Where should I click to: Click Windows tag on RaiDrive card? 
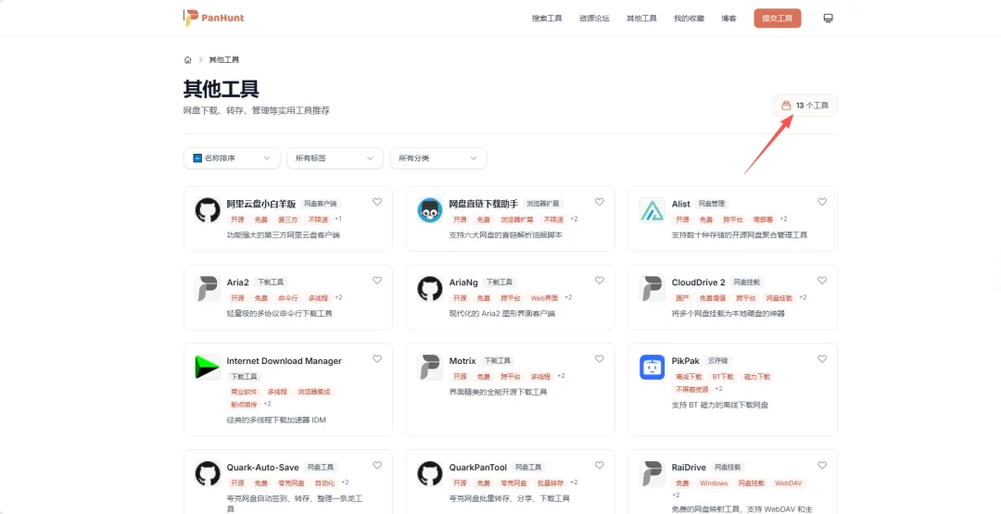coord(714,483)
